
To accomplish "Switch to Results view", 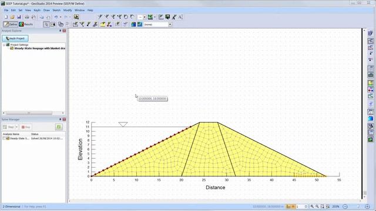I will [26, 24].
